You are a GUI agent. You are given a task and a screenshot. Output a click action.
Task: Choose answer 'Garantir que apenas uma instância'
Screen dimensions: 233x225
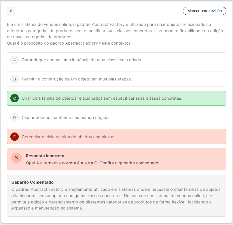[x=82, y=60]
